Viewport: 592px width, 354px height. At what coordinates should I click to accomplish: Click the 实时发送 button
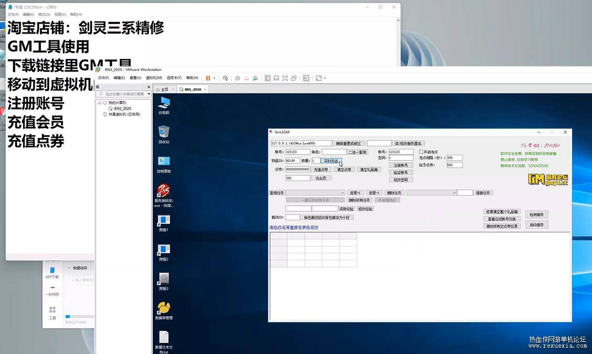click(x=331, y=161)
